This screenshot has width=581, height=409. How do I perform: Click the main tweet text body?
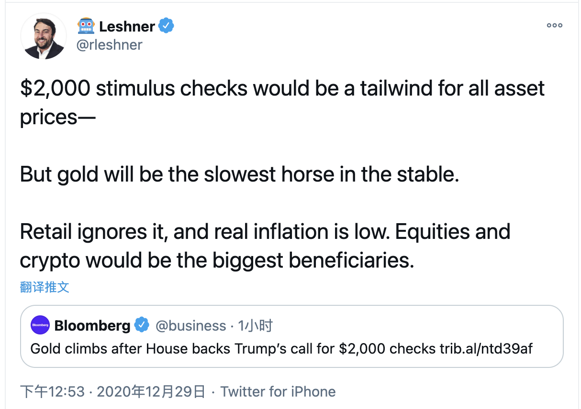coord(282,174)
